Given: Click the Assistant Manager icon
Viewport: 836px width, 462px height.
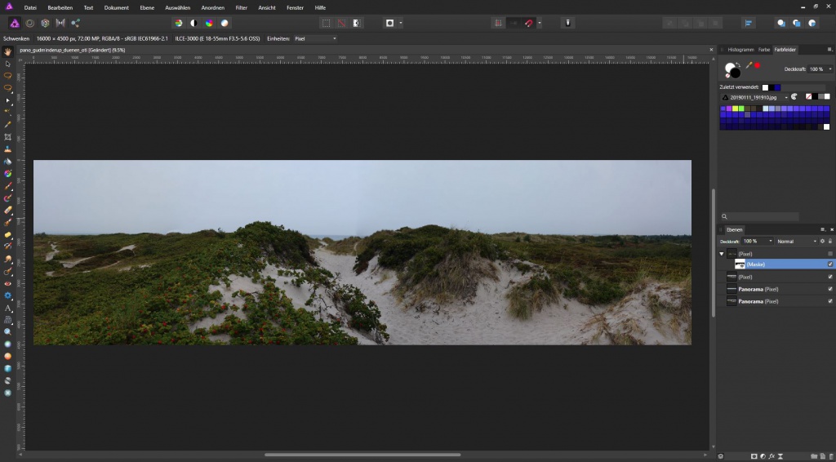Looking at the screenshot, I should [x=568, y=23].
